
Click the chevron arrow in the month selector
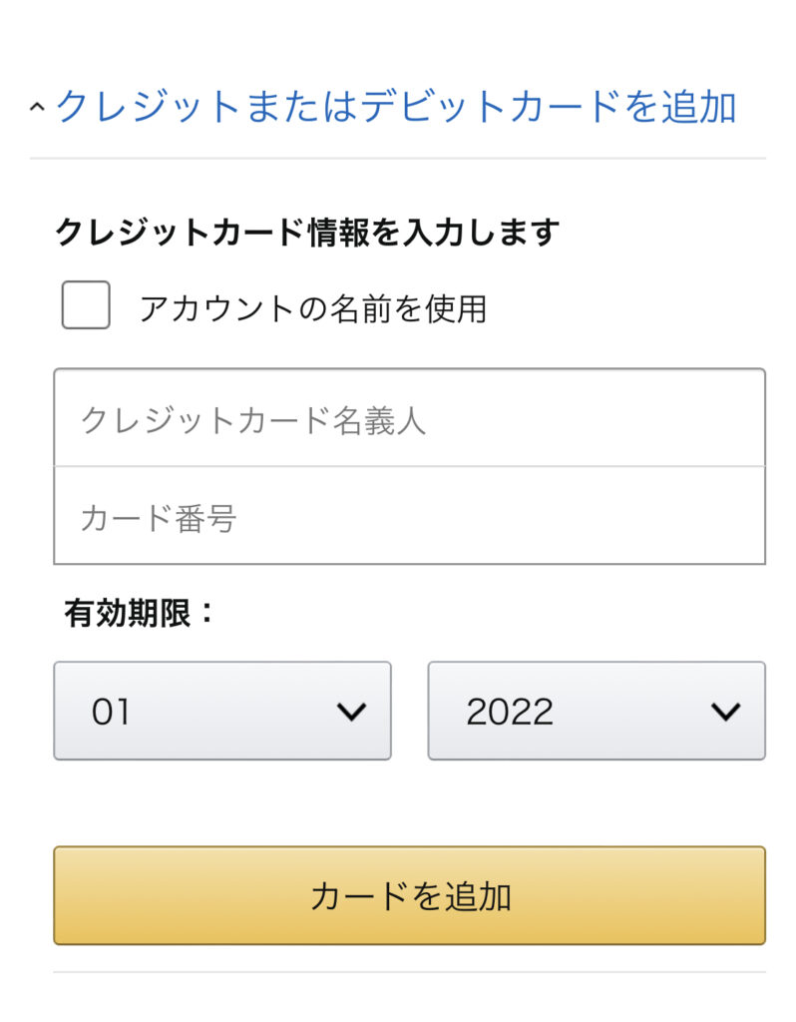pos(352,711)
